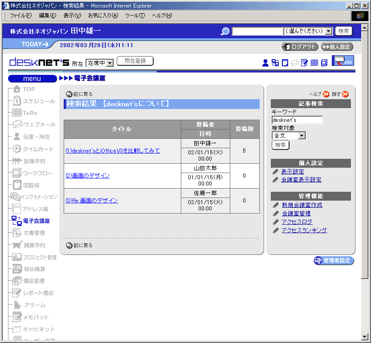Click the top 前に戻る link
This screenshot has height=343, width=371.
coord(79,94)
